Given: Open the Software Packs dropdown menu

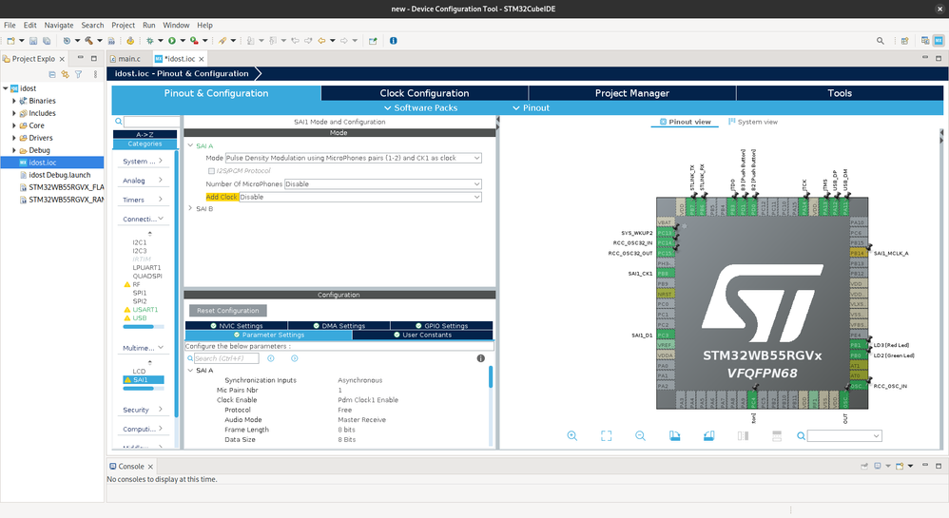Looking at the screenshot, I should pyautogui.click(x=420, y=107).
